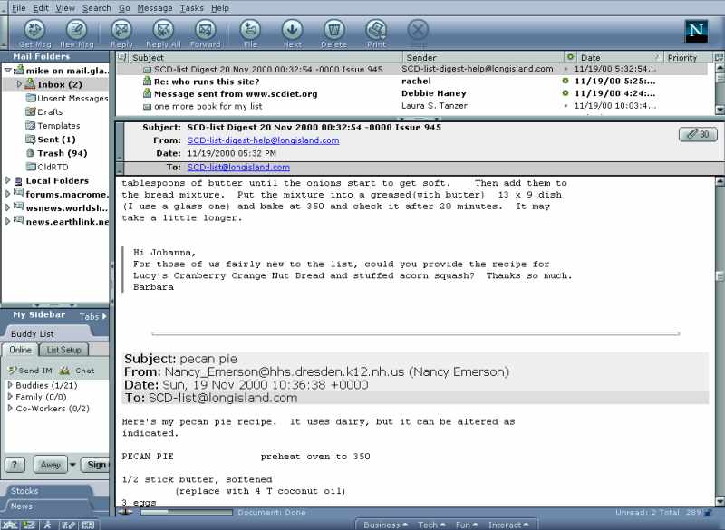Go to the Next message
Viewport: 725px width, 530px height.
[292, 34]
